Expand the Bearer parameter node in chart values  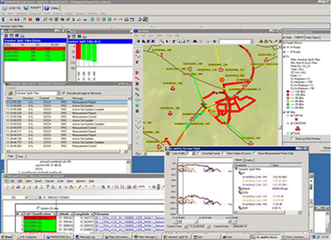click(240, 188)
